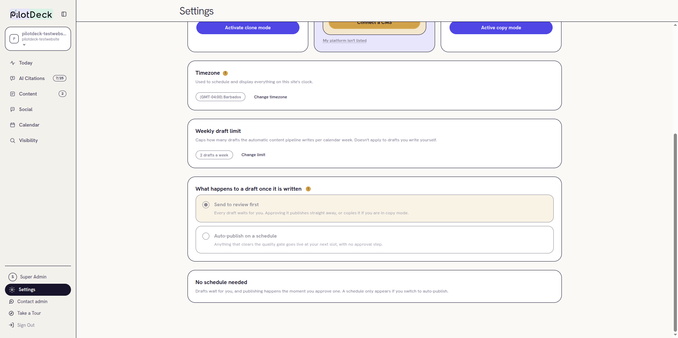This screenshot has width=678, height=338.
Task: Click the Settings gear icon
Action: (12, 290)
